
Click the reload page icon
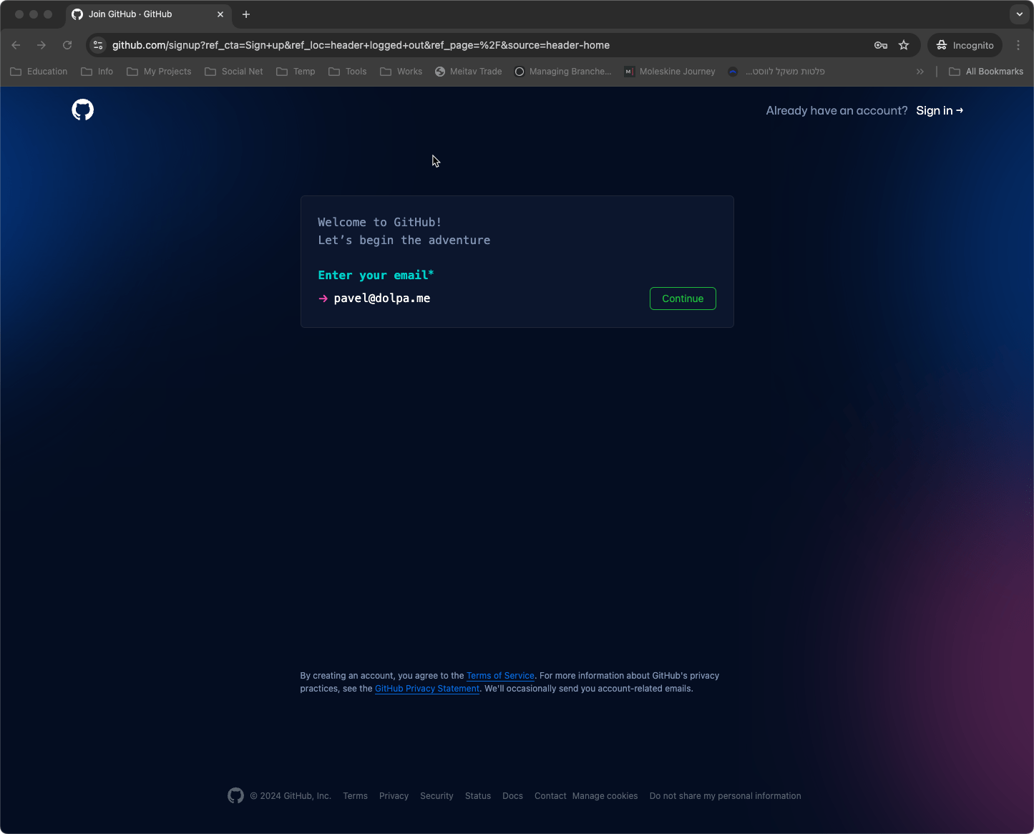coord(67,45)
